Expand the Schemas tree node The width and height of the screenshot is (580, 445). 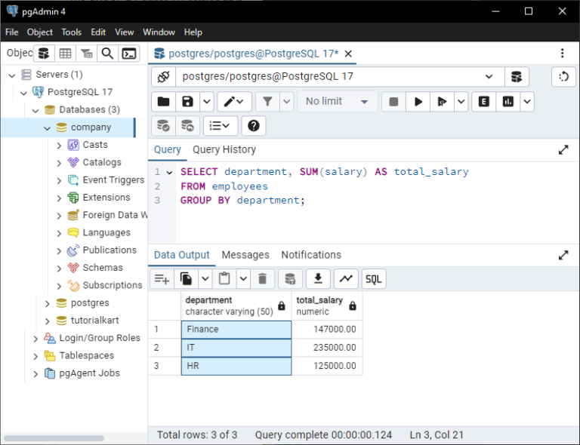60,268
